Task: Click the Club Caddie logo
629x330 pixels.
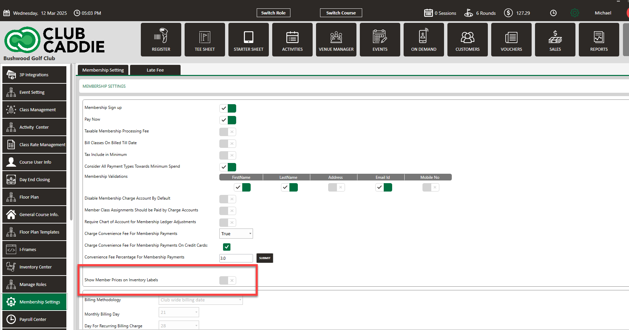Action: [55, 40]
